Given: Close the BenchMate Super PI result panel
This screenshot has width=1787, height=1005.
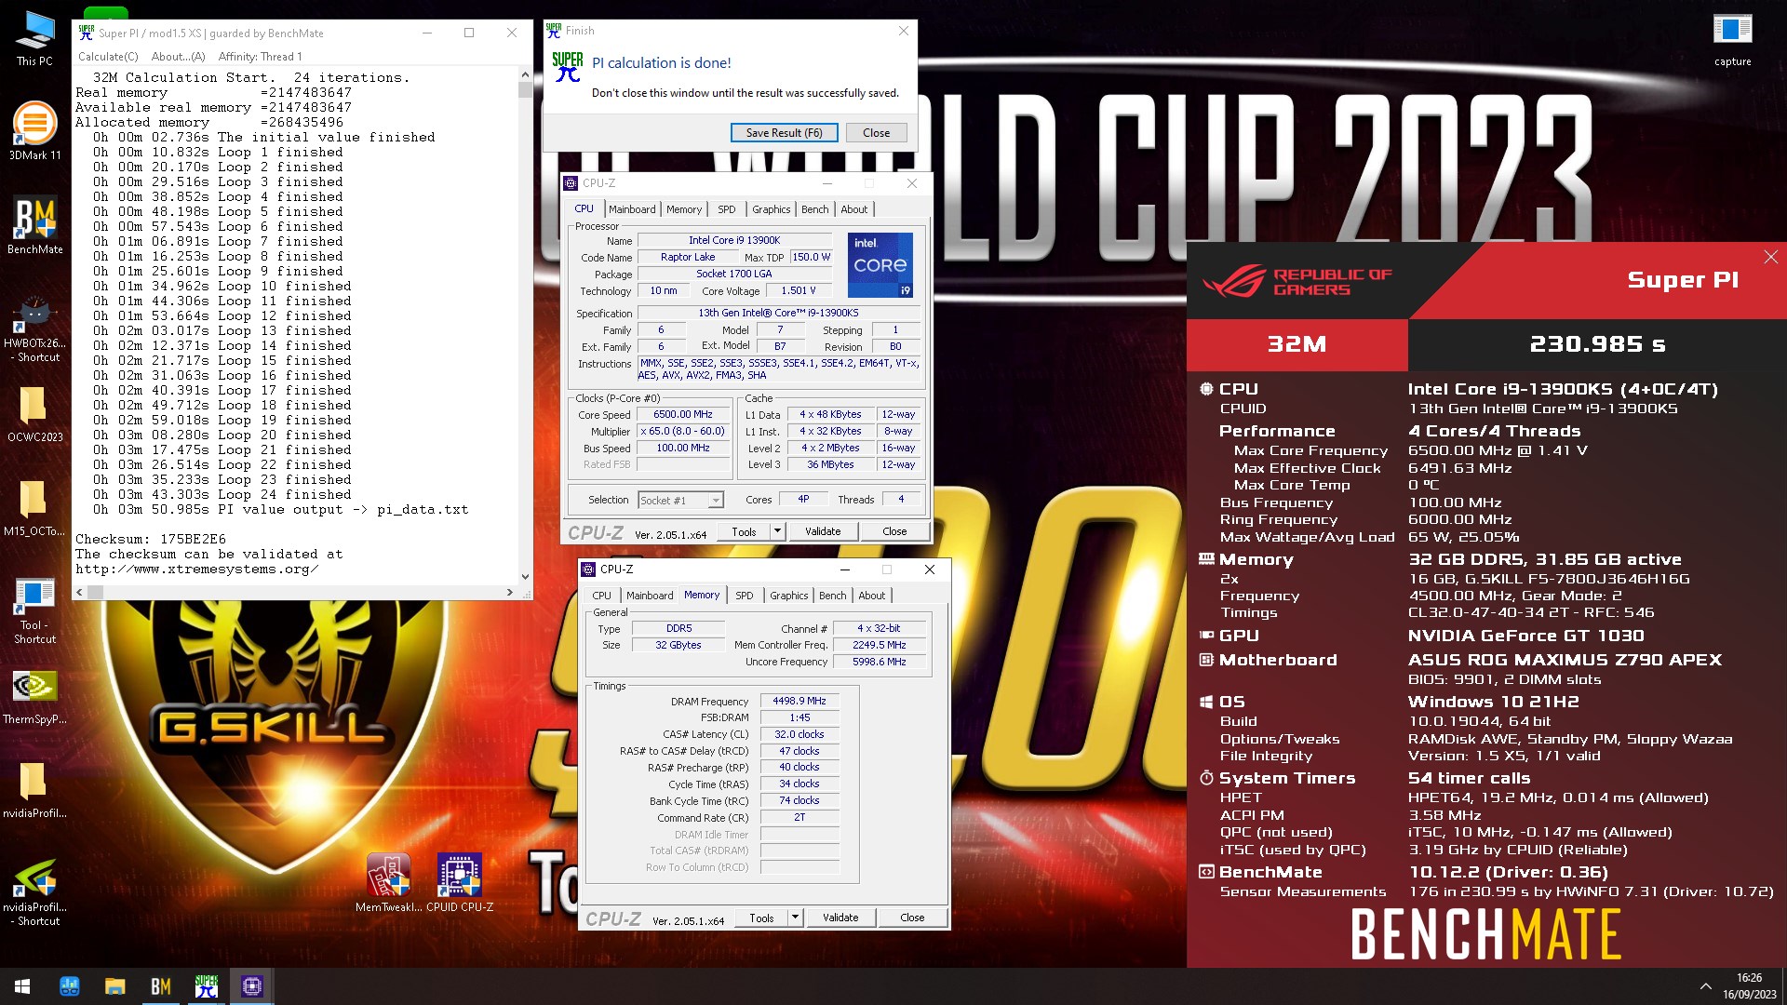Looking at the screenshot, I should (1770, 257).
